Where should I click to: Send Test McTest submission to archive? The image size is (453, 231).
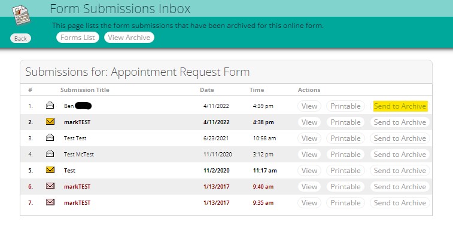click(x=400, y=155)
